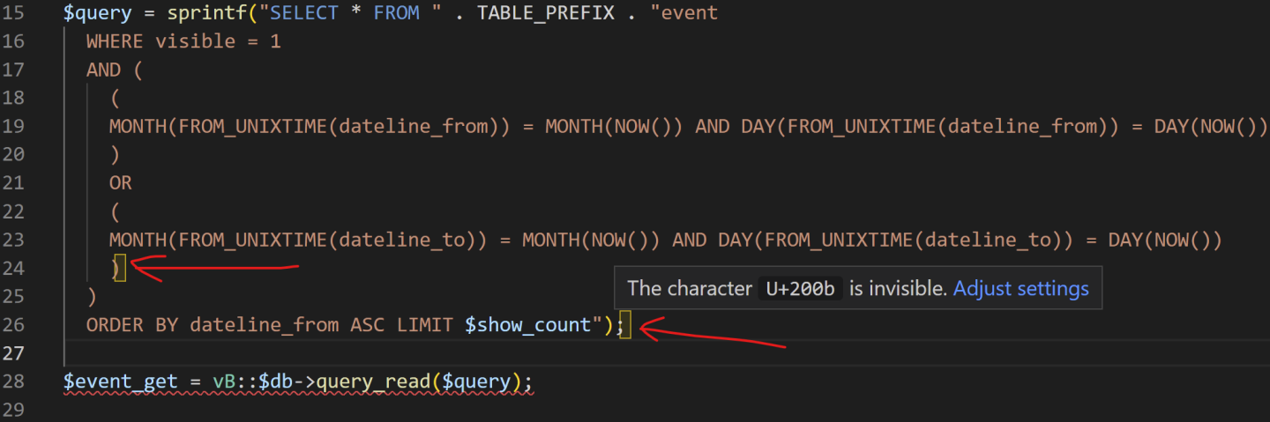
Task: Click line number 19 in the gutter
Action: (x=13, y=126)
